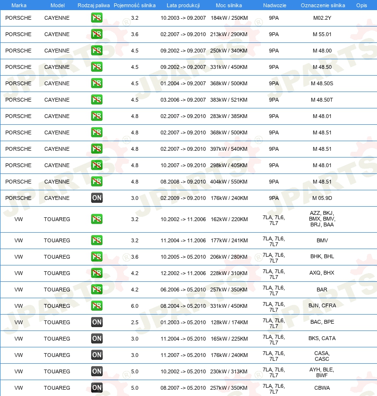
Task: Click the 03.2006 -> 09.2007 date range
Action: pos(183,100)
